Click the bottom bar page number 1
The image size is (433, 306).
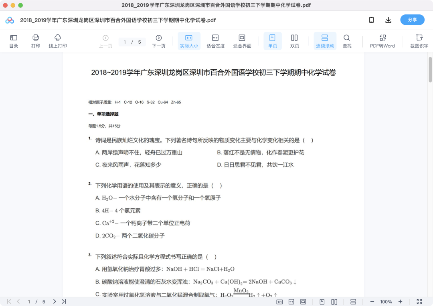(x=29, y=302)
